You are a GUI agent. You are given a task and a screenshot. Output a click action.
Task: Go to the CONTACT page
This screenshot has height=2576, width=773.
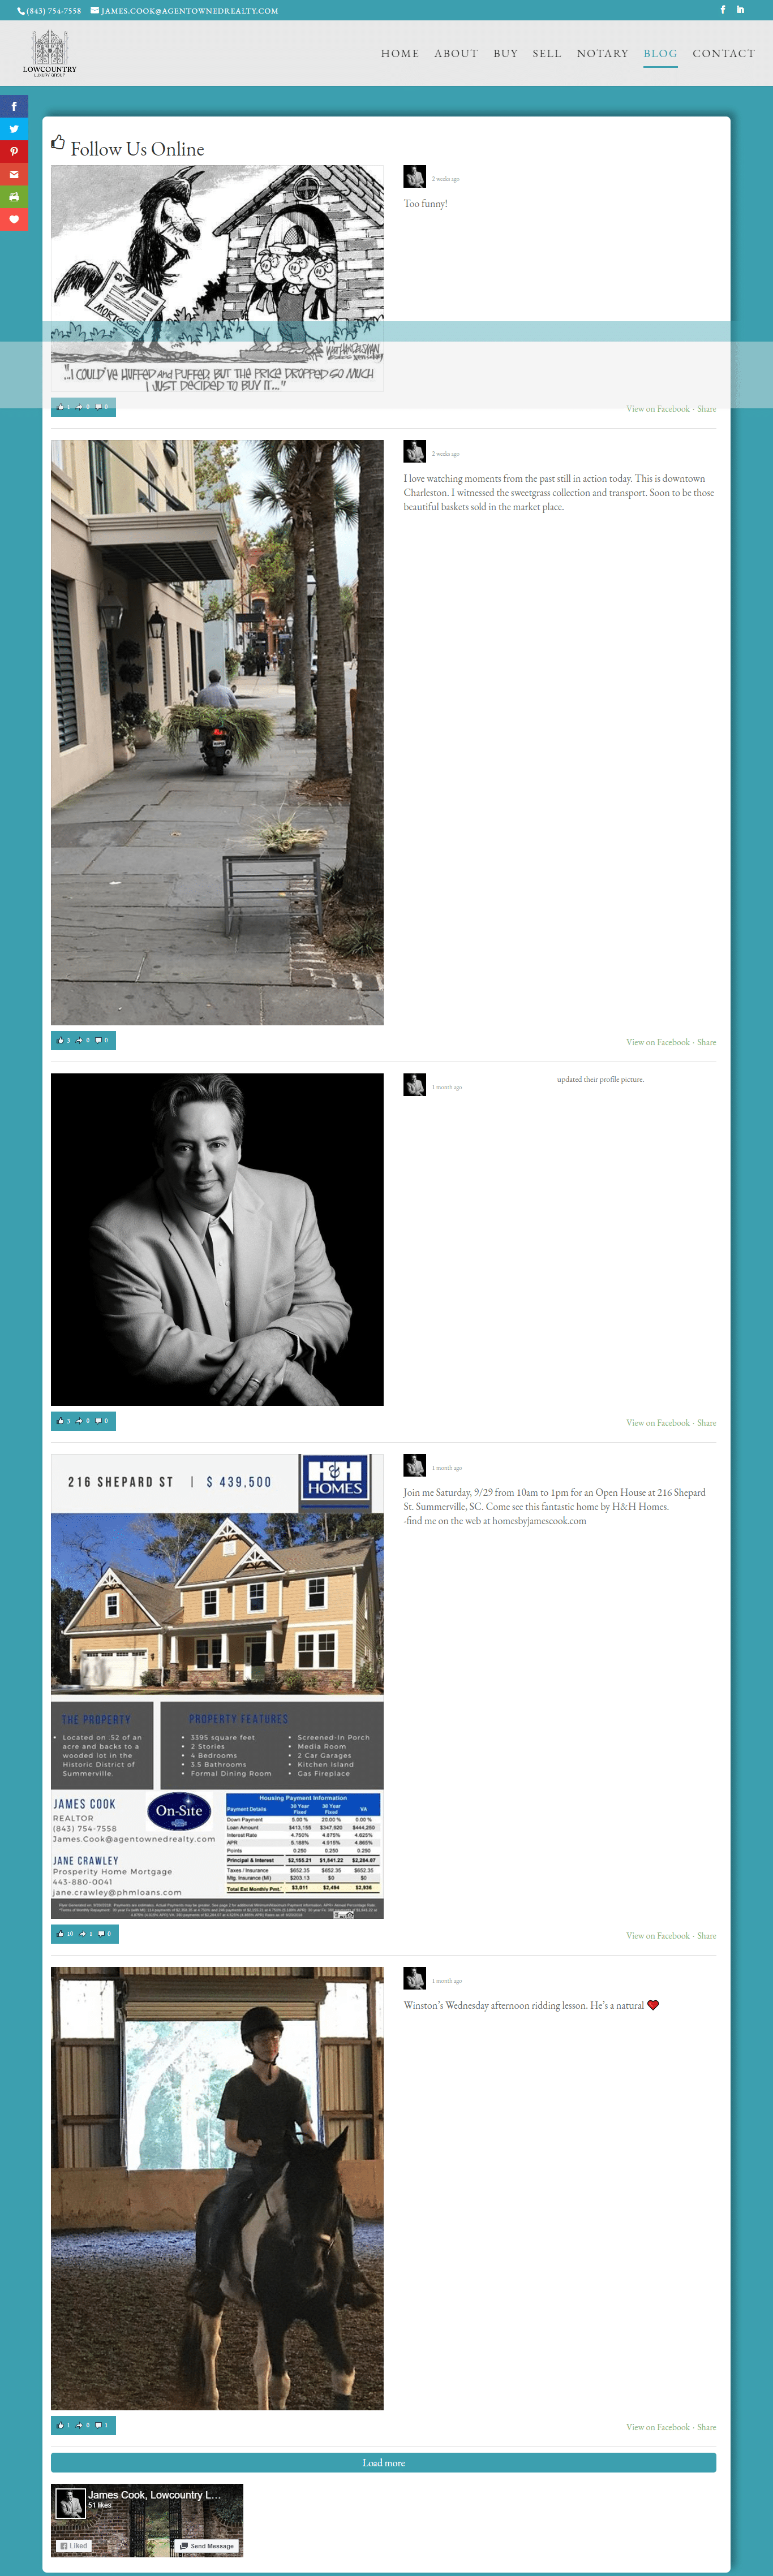pos(724,54)
